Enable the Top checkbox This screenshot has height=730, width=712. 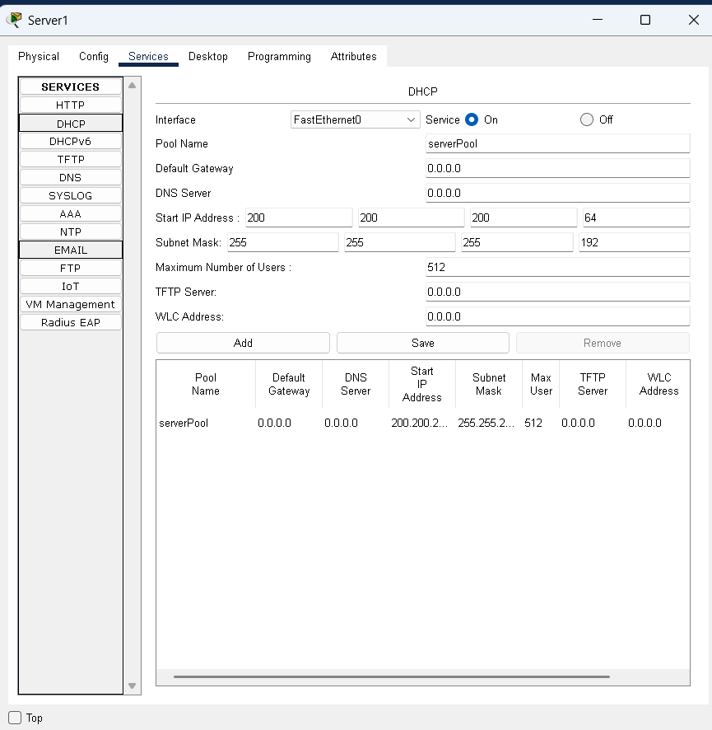pos(15,718)
